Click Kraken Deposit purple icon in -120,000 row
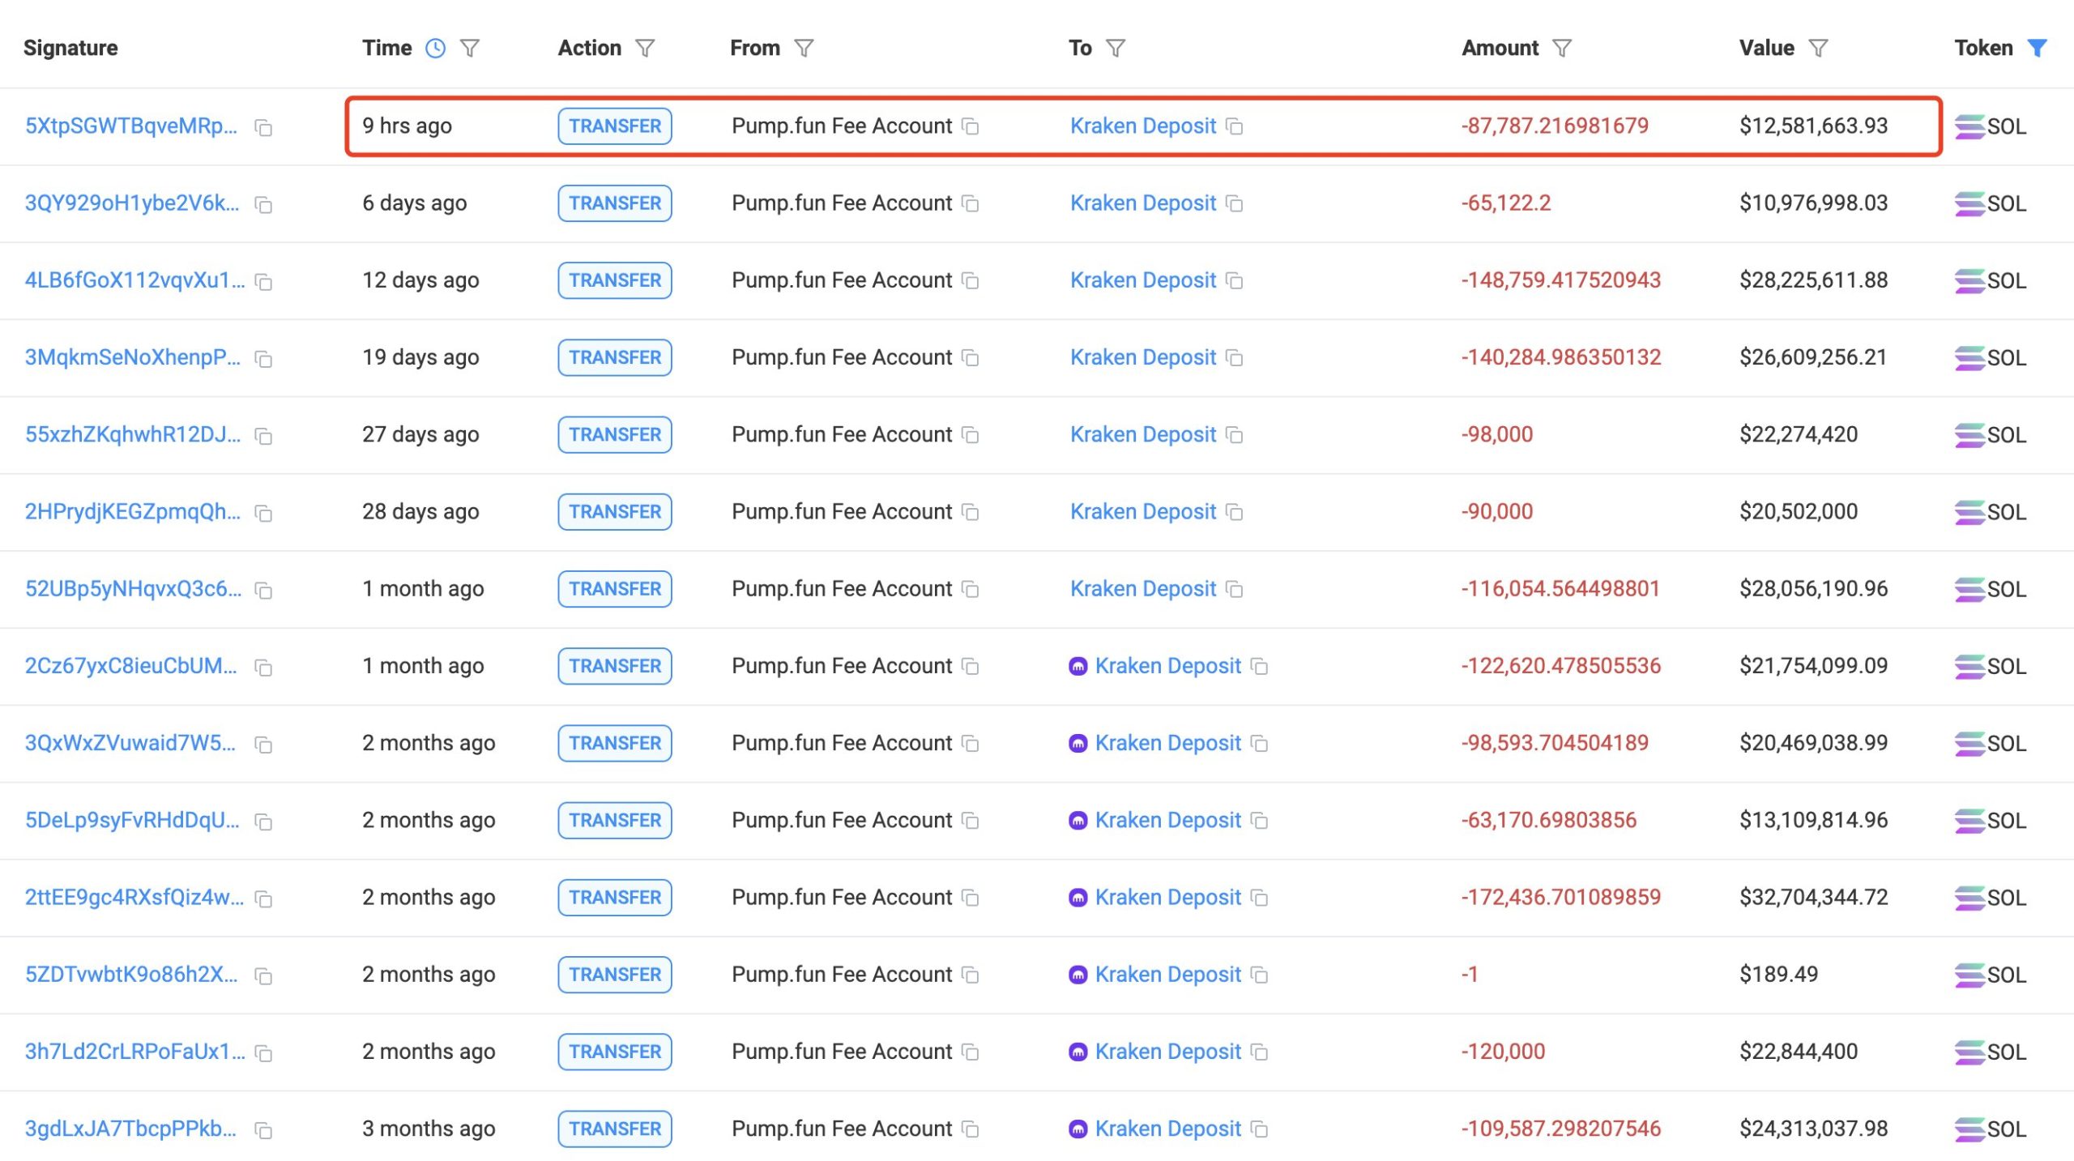This screenshot has width=2074, height=1161. click(x=1078, y=1052)
